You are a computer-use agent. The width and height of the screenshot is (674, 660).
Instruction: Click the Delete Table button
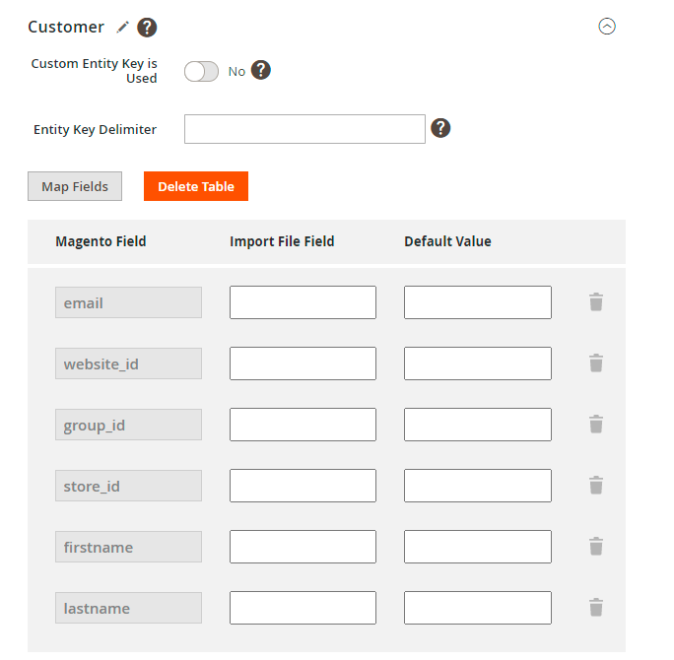point(196,186)
